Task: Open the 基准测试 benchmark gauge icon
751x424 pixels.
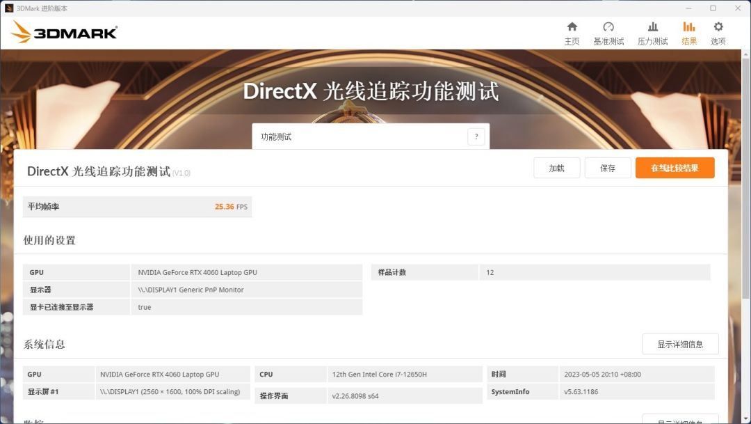Action: click(x=608, y=27)
